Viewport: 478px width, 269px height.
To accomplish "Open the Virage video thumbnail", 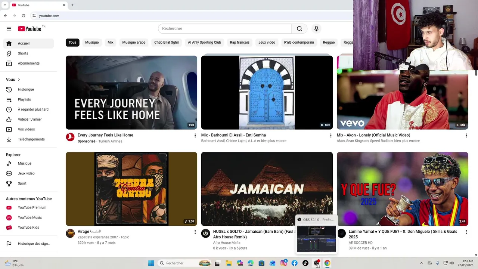I will (x=131, y=189).
